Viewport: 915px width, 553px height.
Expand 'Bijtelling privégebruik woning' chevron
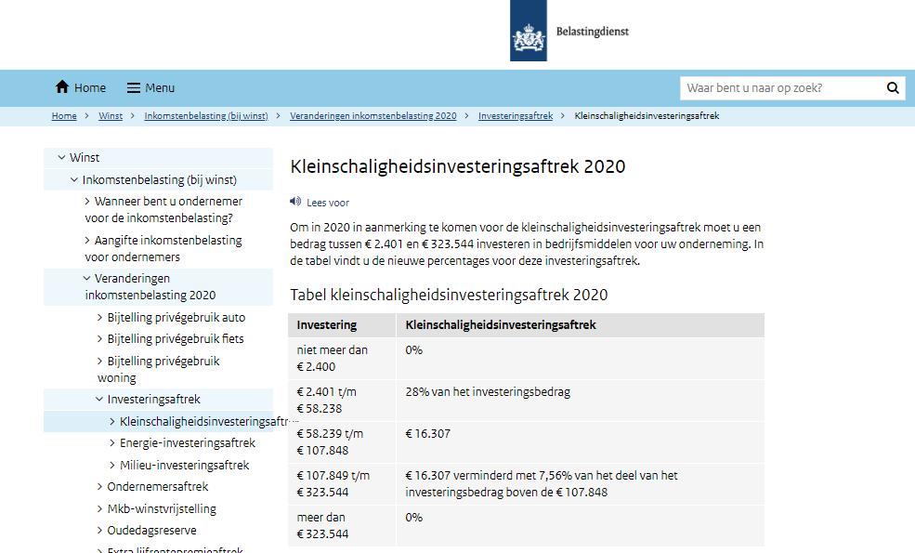(x=99, y=362)
